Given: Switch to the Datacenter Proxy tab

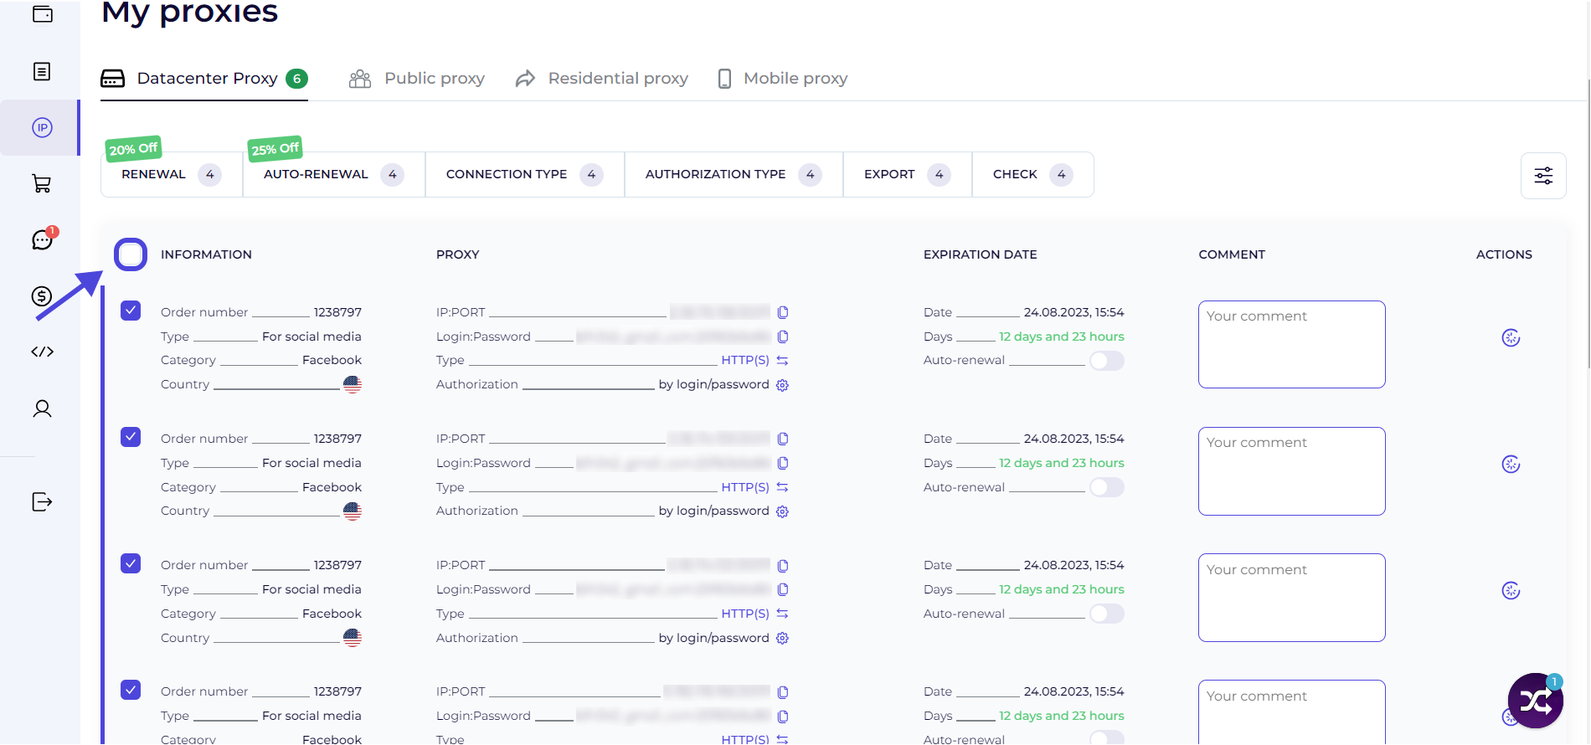Looking at the screenshot, I should click(x=204, y=79).
